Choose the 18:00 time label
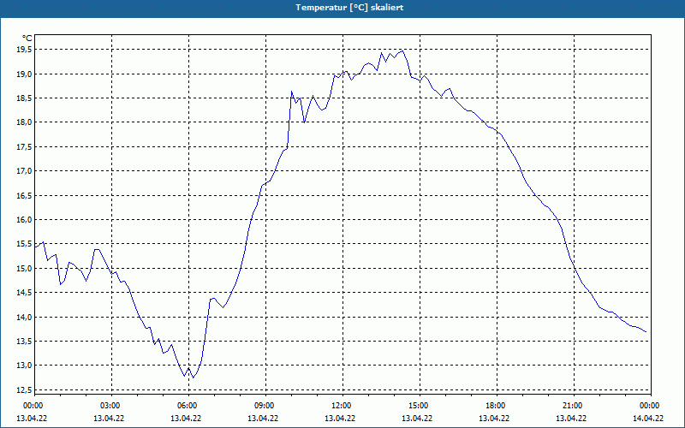Screen dimensions: 685x428 (x=497, y=406)
